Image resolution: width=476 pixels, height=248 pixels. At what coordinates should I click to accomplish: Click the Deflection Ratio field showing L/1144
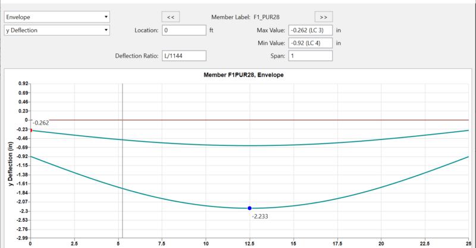coord(183,56)
